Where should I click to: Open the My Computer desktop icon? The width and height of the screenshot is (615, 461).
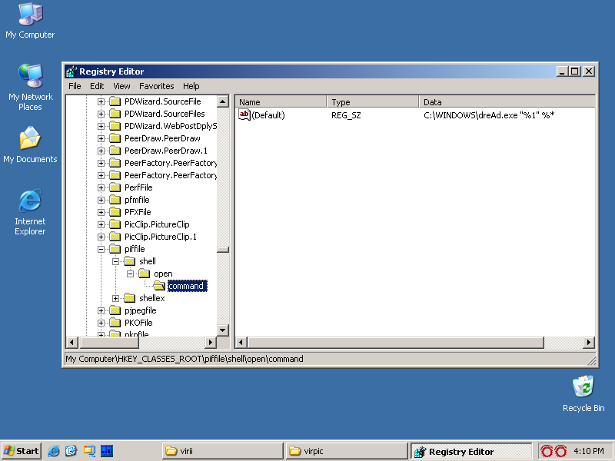point(30,14)
